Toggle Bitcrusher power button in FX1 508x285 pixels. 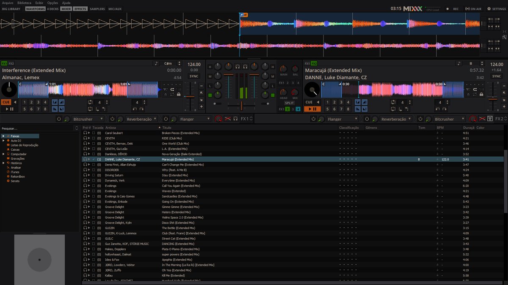click(x=59, y=119)
